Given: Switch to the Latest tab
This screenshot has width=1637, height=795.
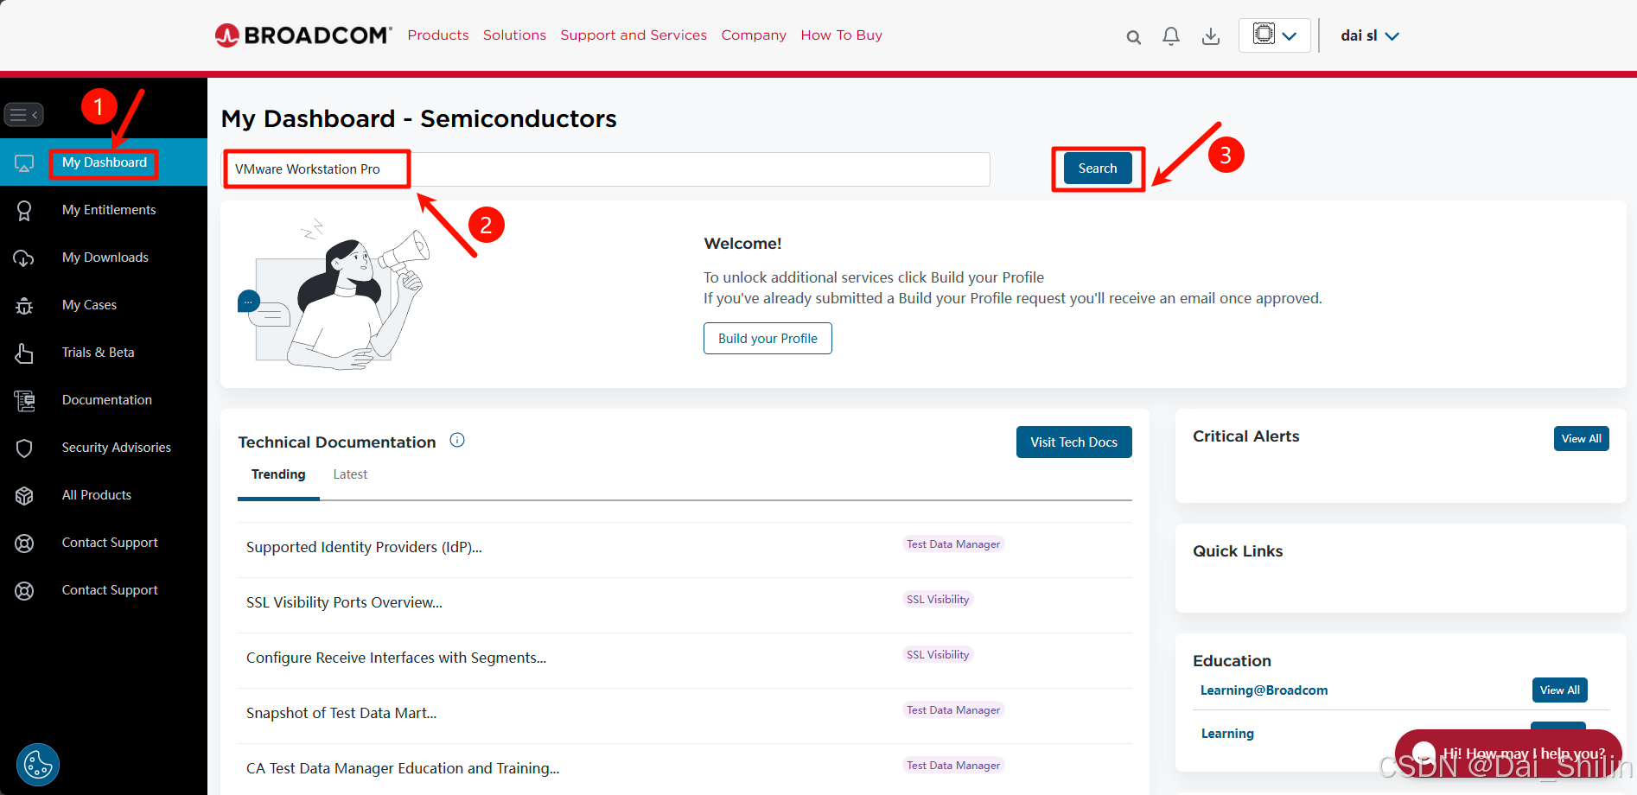Looking at the screenshot, I should [350, 474].
